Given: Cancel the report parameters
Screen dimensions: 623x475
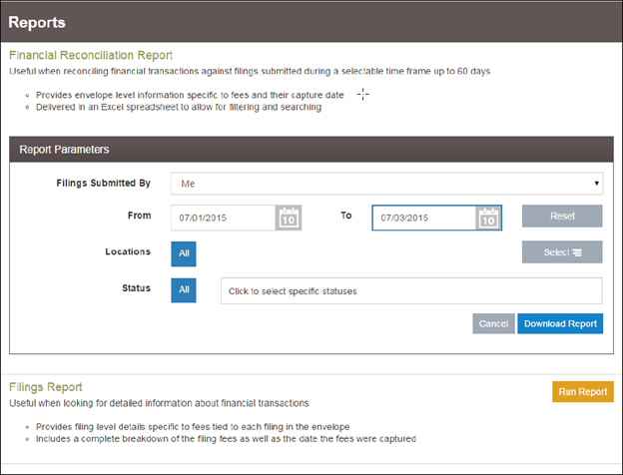Looking at the screenshot, I should [x=493, y=323].
